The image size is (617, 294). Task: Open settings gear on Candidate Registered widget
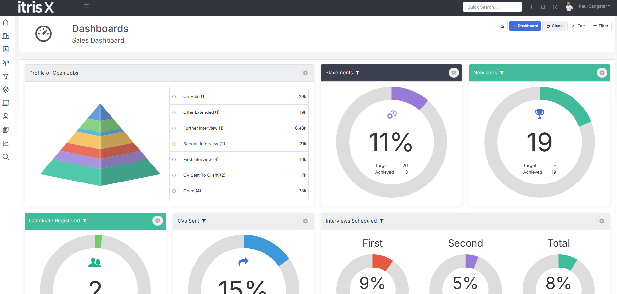tap(158, 221)
